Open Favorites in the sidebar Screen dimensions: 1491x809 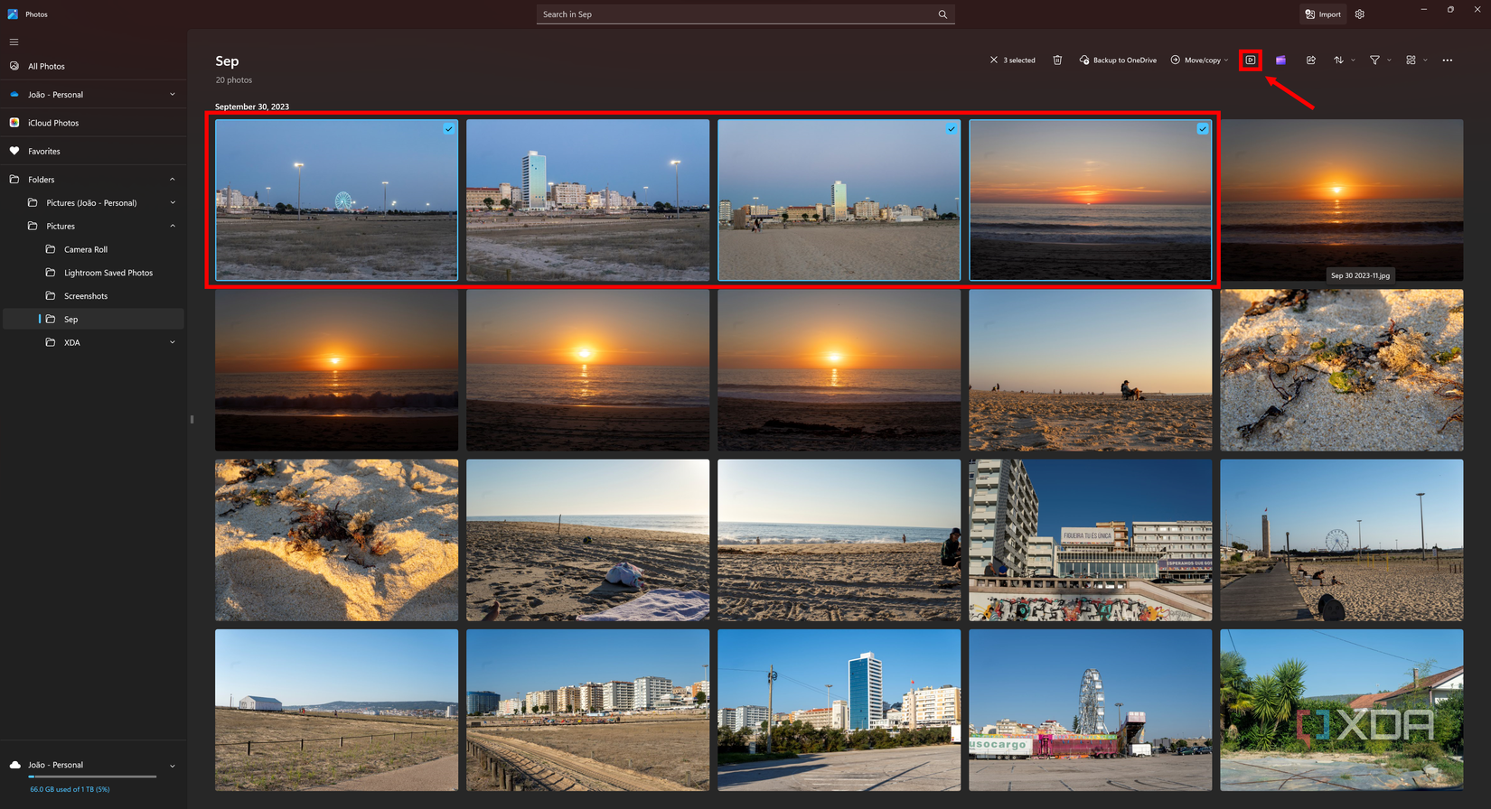pos(44,152)
